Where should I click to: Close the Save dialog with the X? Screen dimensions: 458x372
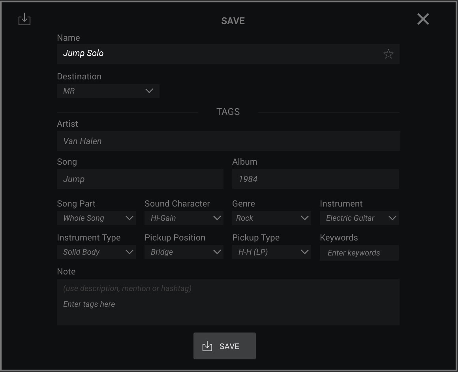pos(423,19)
